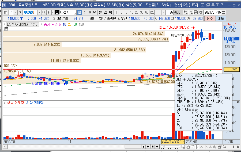This screenshot has height=152, width=241.
Task: Select the 년 yearly period button
Action: click(x=95, y=12)
